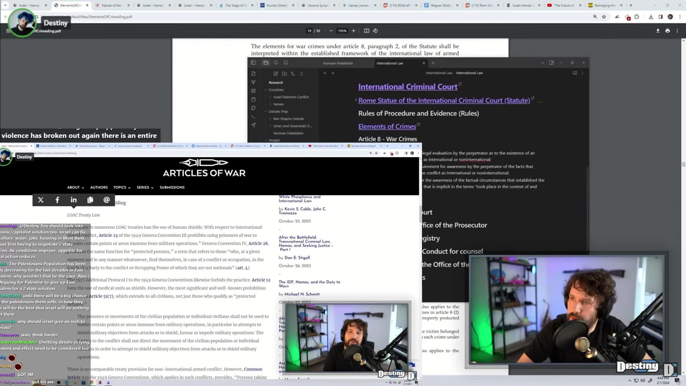Rotate the ElementsOfCrimesEng PDF
Viewport: 686px width, 386px height.
click(375, 31)
